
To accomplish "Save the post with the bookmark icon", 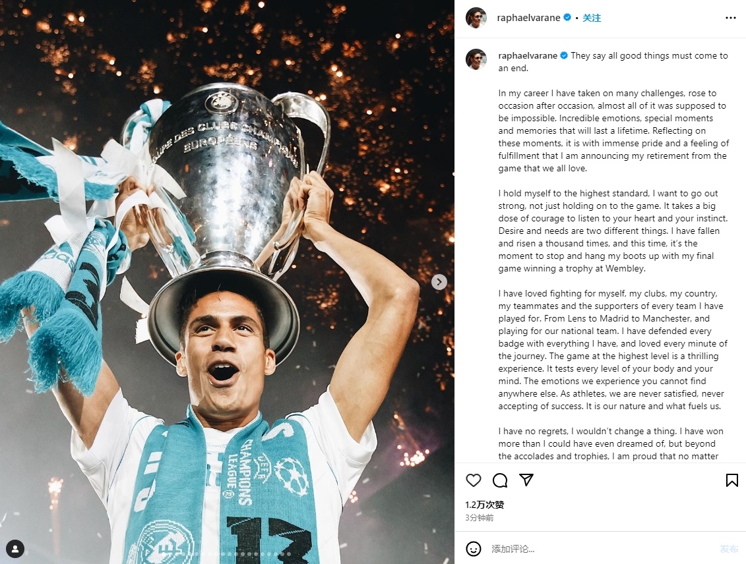I will click(x=731, y=480).
